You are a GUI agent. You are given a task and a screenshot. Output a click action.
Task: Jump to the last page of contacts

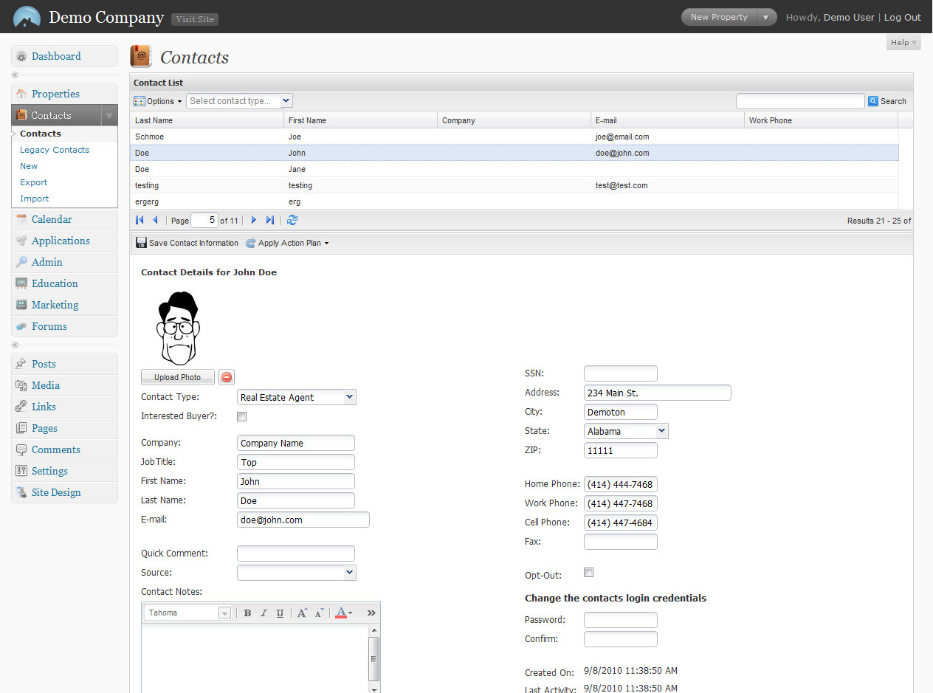point(269,219)
